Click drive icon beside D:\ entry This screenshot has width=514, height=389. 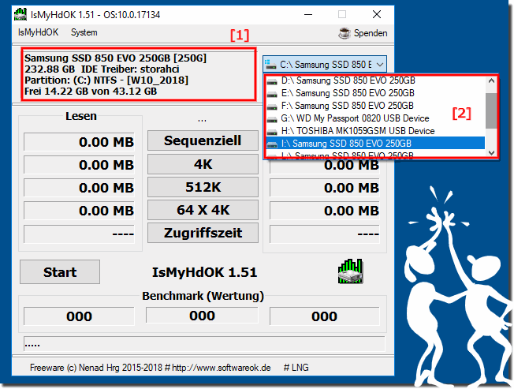(272, 81)
